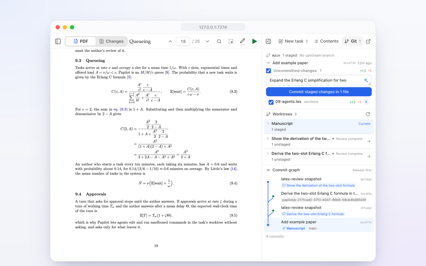The height and width of the screenshot is (266, 426).
Task: Go to next page with down chevron
Action: click(x=207, y=41)
